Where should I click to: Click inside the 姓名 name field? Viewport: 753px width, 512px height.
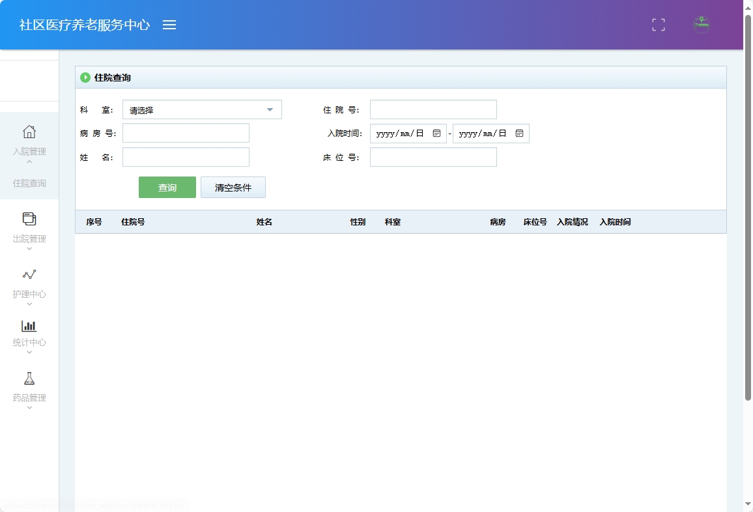click(186, 156)
